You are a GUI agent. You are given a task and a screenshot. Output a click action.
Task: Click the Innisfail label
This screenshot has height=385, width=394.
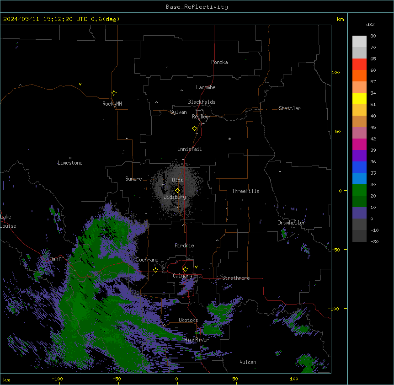tap(190, 149)
